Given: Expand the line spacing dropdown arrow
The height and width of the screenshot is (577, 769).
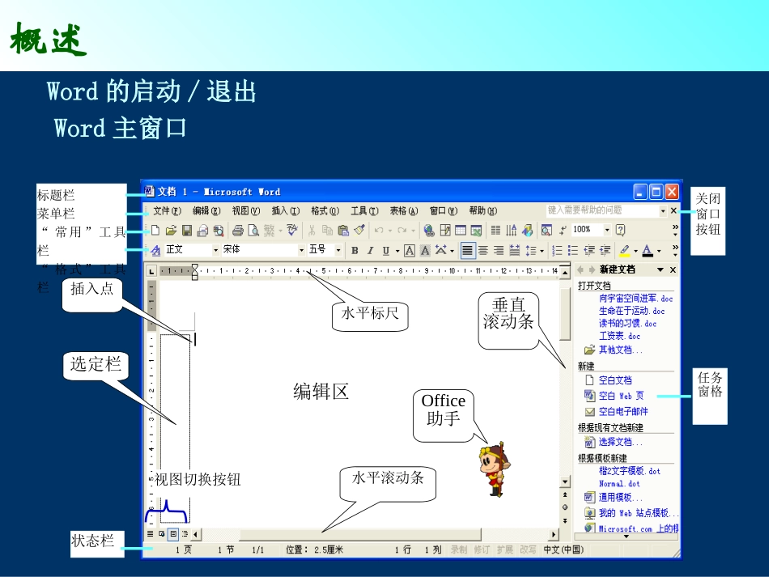Looking at the screenshot, I should coord(542,251).
